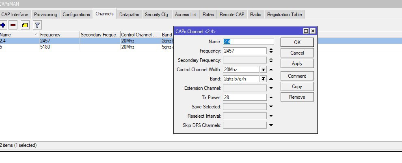Click the Frequency value field 2457
Image resolution: width=402 pixels, height=163 pixels.
[x=245, y=51]
